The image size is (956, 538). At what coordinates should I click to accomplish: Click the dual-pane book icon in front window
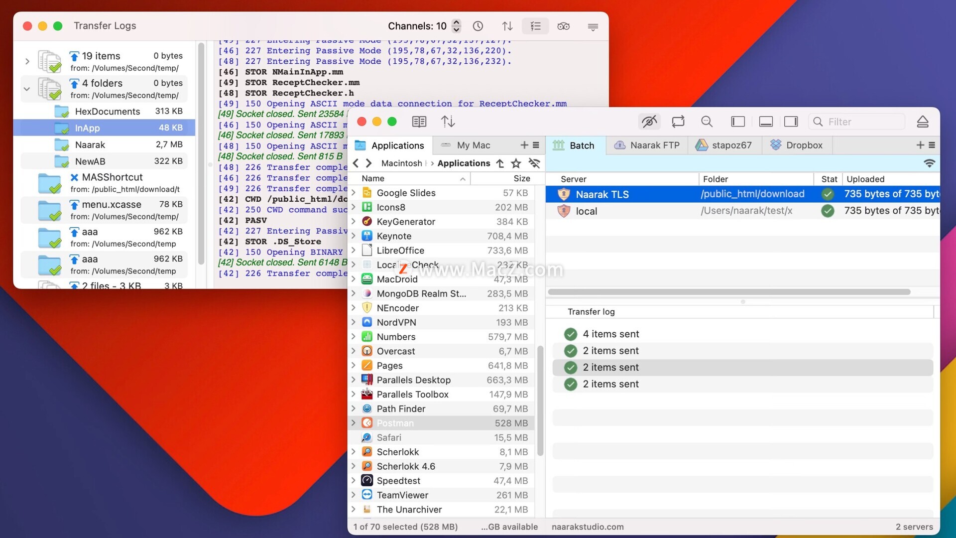(x=419, y=122)
